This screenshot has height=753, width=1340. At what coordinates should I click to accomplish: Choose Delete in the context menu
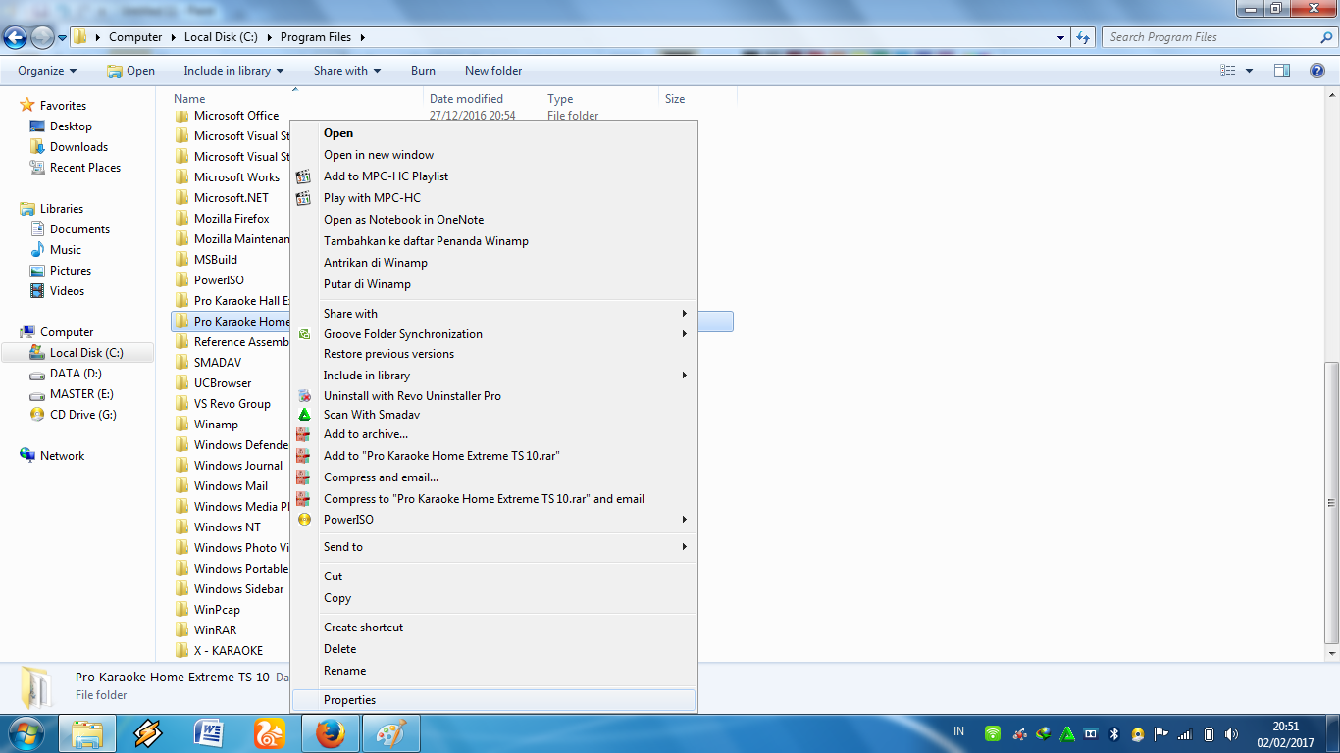493,649
